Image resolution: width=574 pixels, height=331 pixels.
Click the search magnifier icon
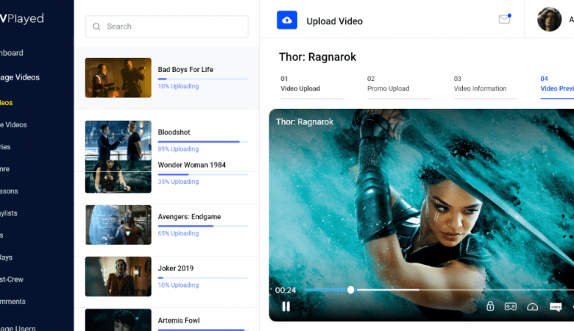point(96,26)
